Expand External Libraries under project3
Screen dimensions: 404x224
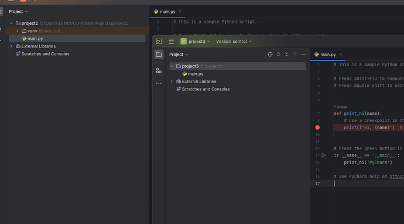[172, 82]
